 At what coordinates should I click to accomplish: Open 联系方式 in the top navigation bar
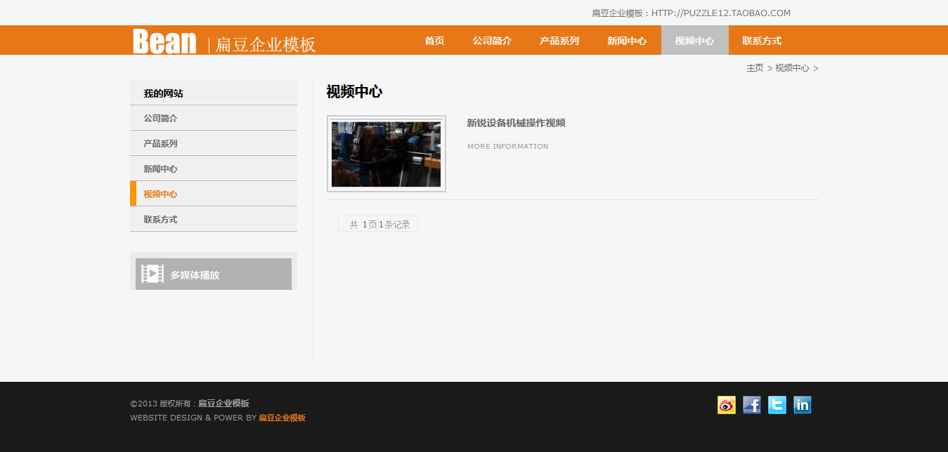762,41
